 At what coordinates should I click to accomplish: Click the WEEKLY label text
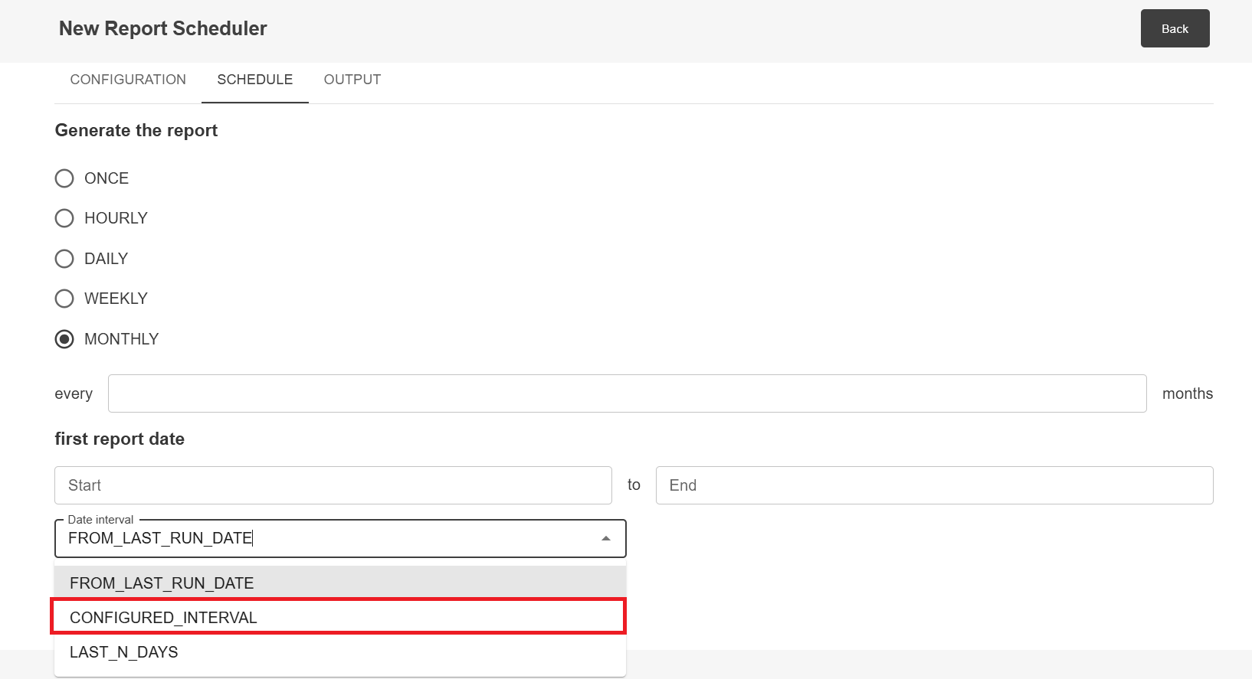116,299
